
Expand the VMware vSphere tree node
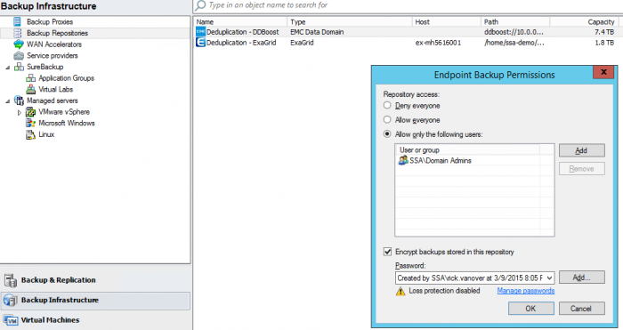pyautogui.click(x=19, y=112)
